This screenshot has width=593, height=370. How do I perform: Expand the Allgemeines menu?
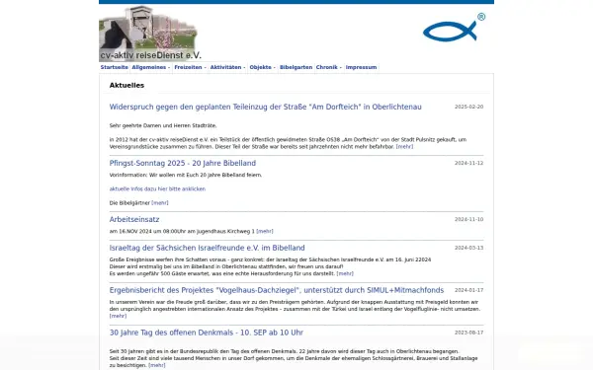click(x=151, y=67)
